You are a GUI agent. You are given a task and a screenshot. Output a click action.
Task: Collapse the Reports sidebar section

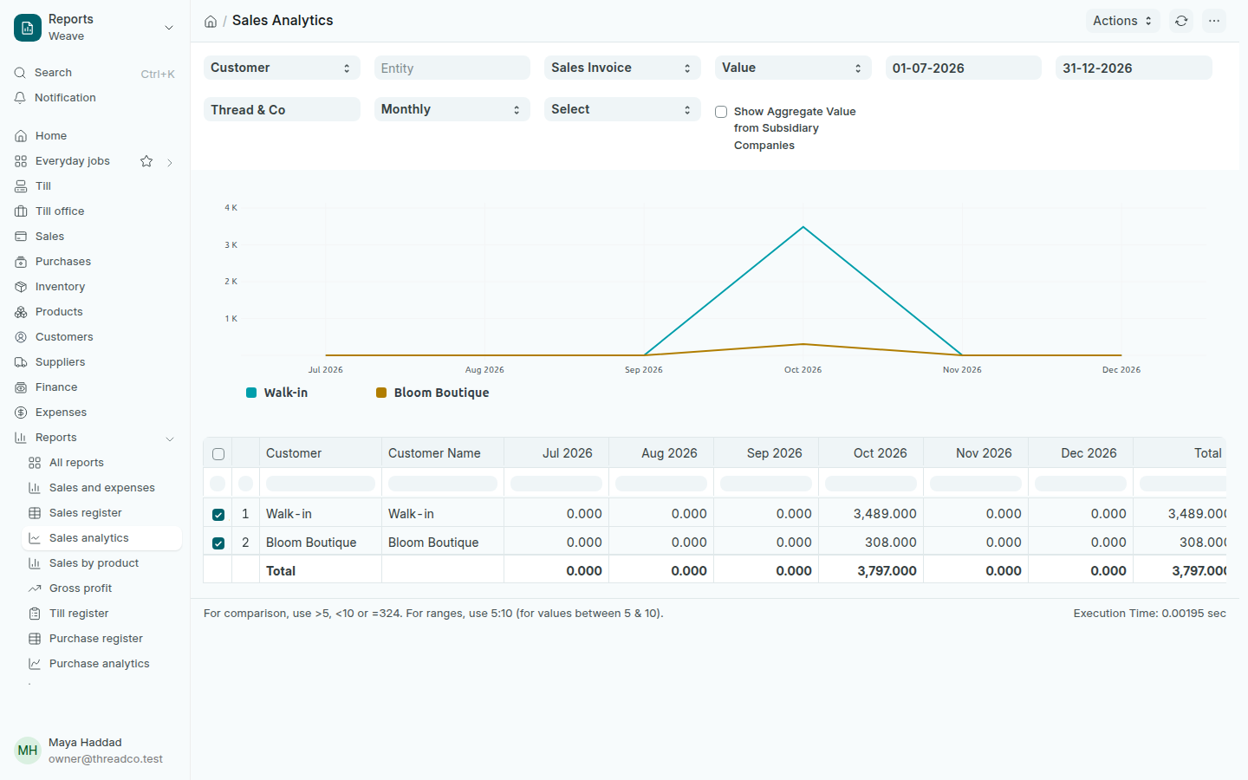click(x=170, y=439)
